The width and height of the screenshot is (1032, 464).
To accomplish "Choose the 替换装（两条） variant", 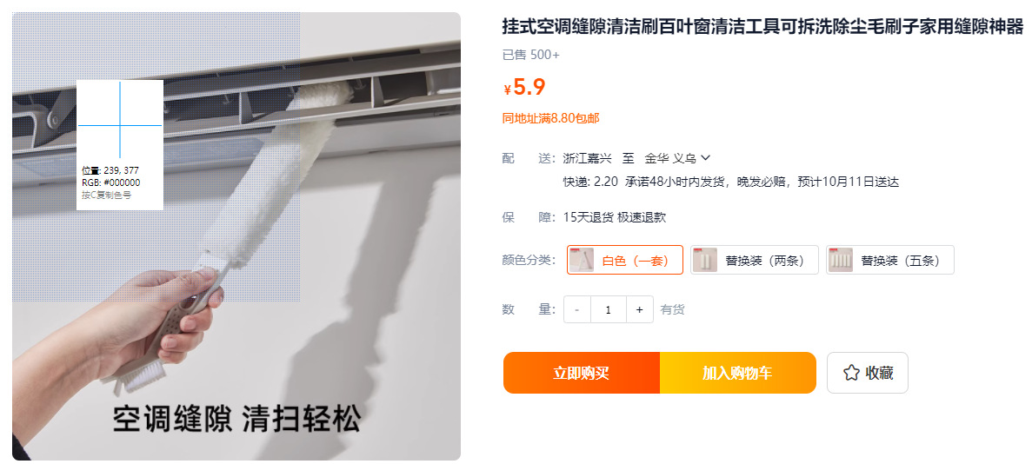I will coord(755,260).
